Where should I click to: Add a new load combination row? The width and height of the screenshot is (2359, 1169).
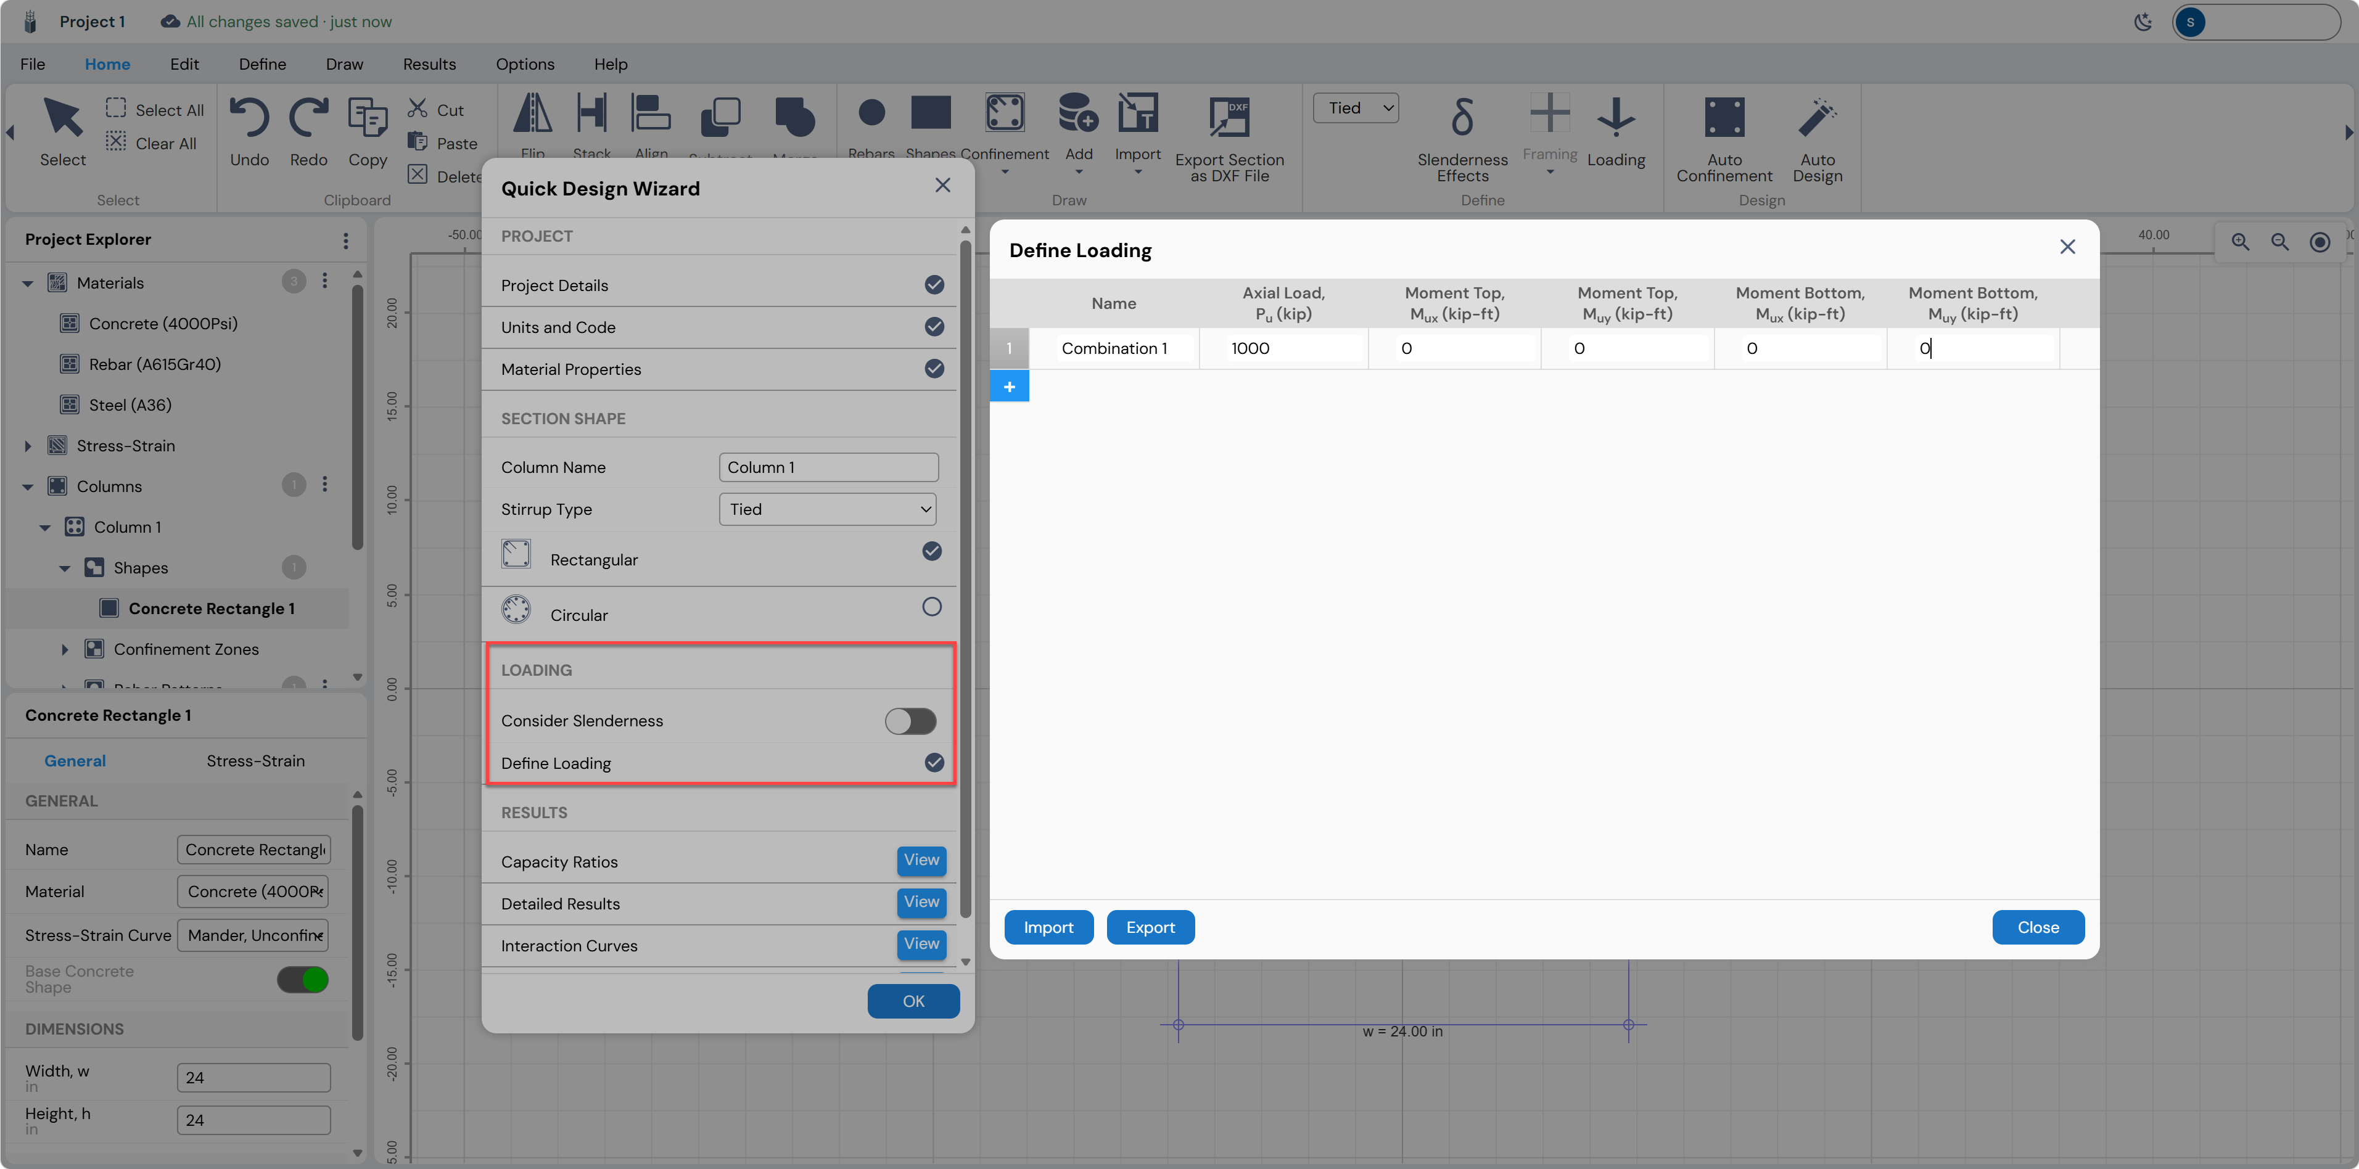pyautogui.click(x=1009, y=387)
